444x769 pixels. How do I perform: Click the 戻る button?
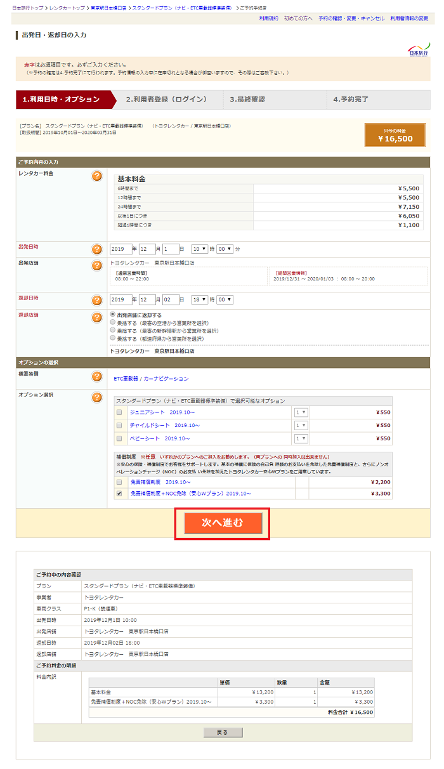coord(222,732)
